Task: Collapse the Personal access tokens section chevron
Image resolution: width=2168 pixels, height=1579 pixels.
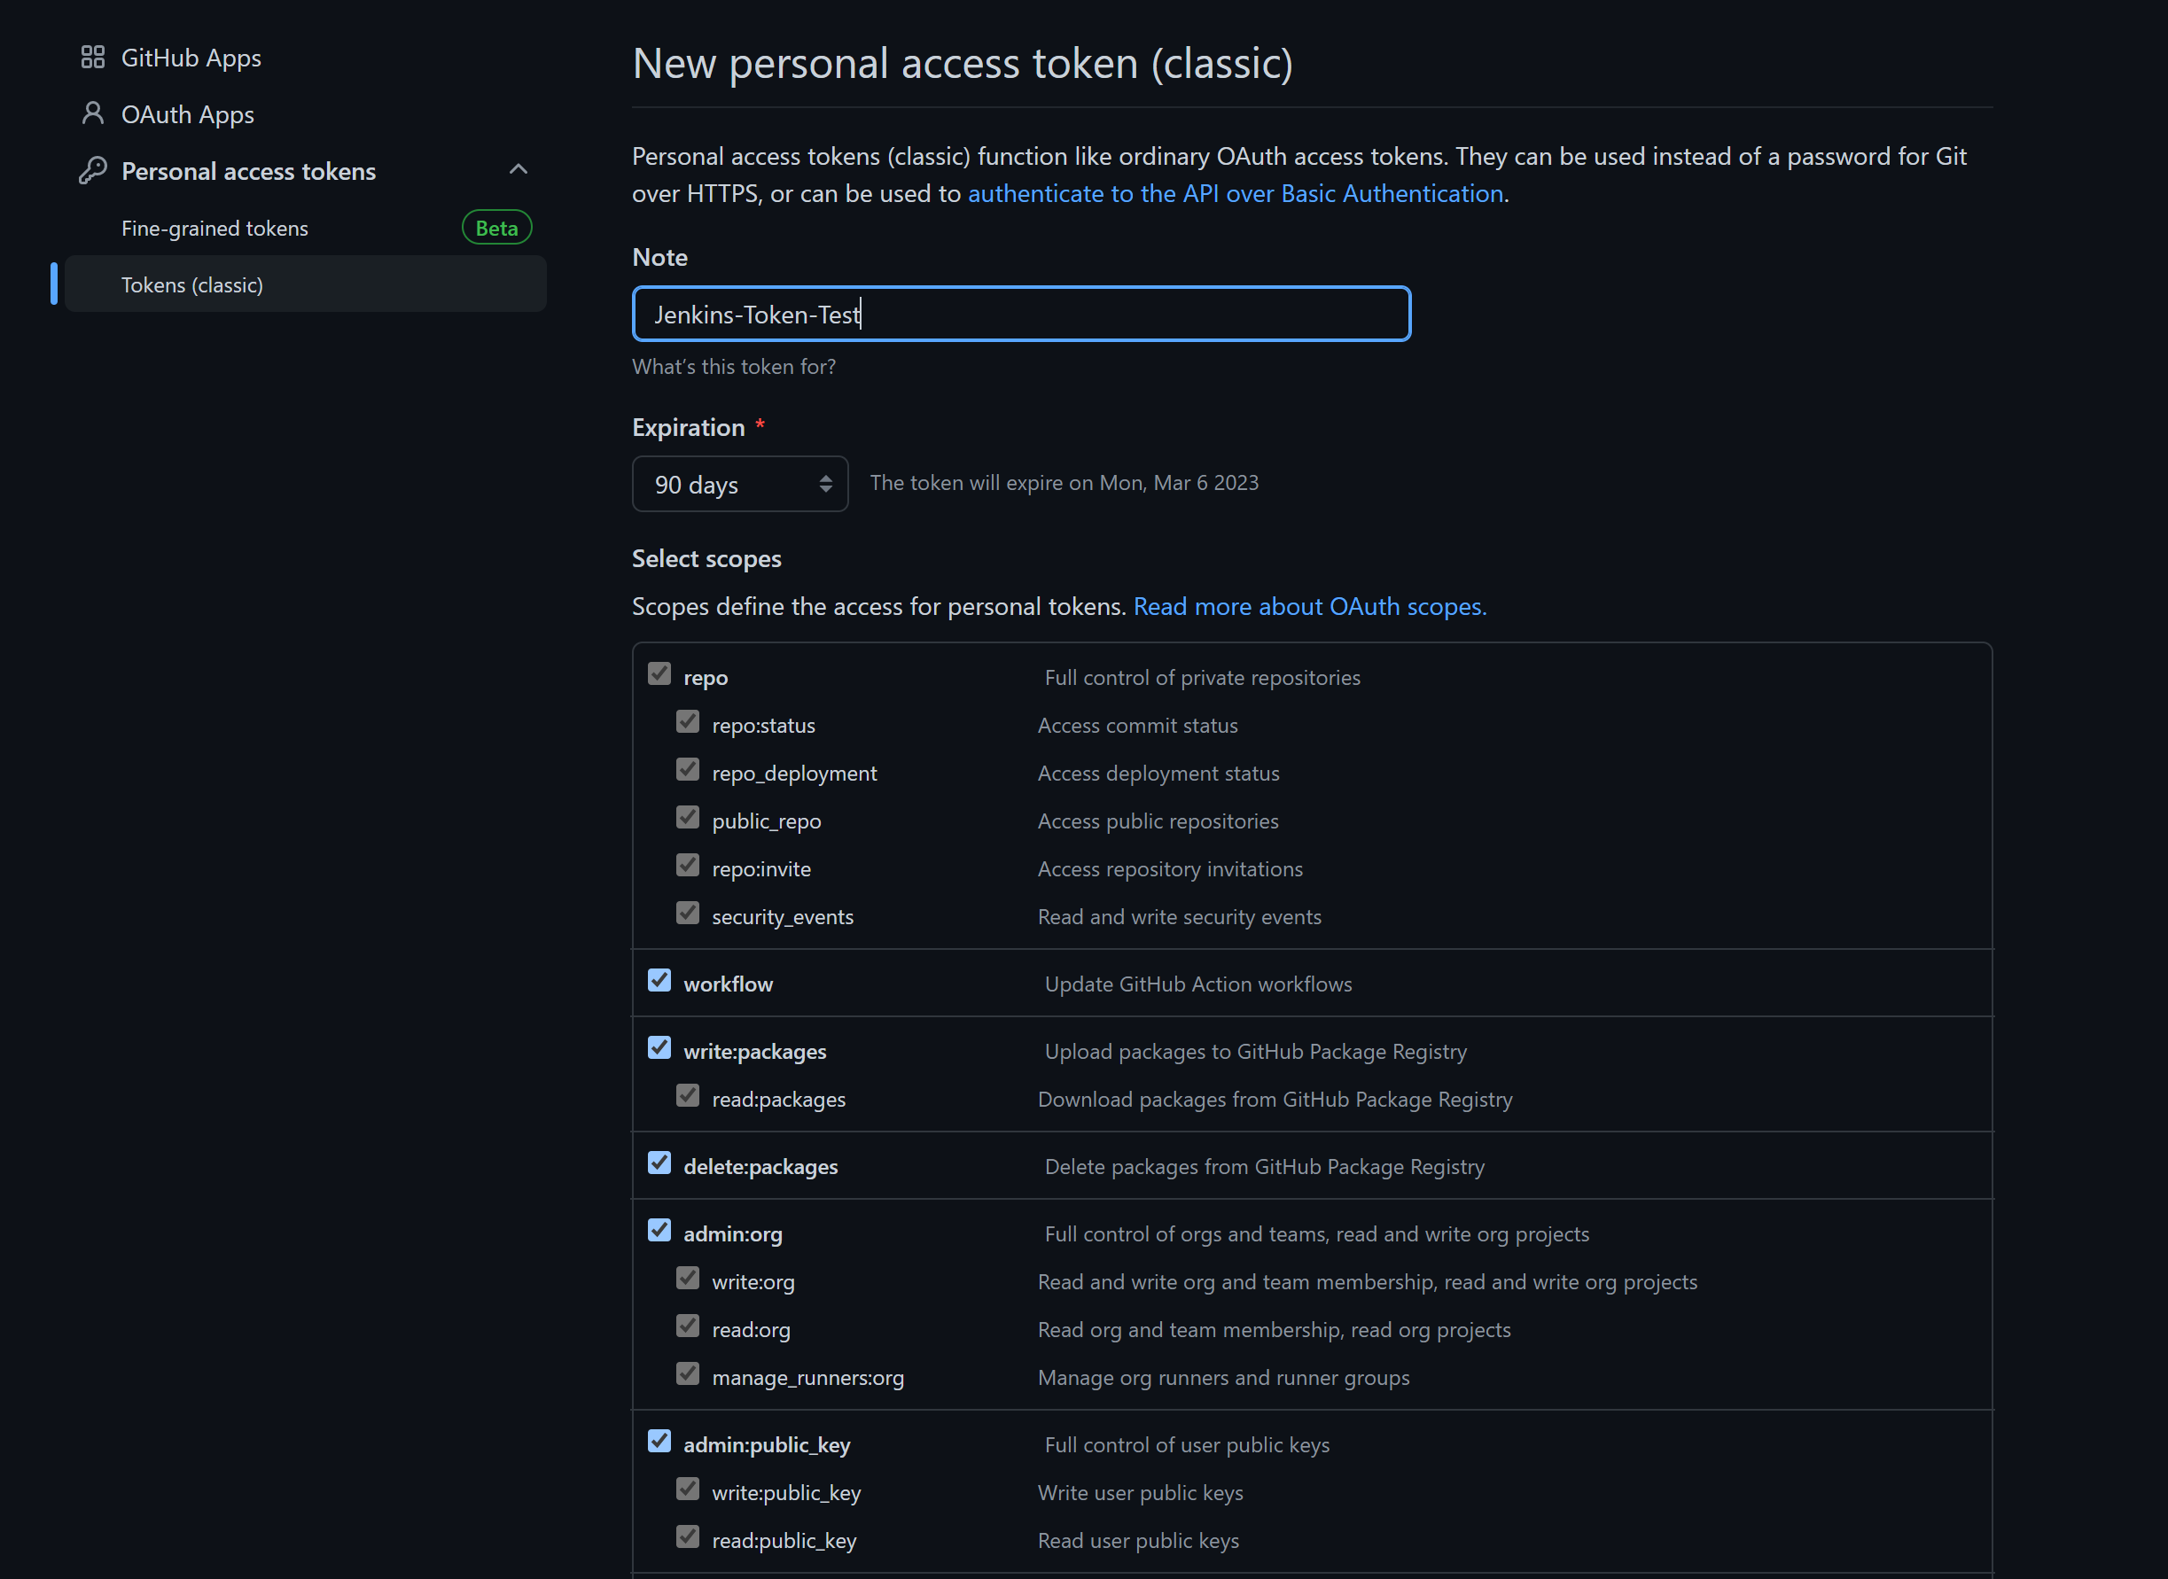Action: pos(519,170)
